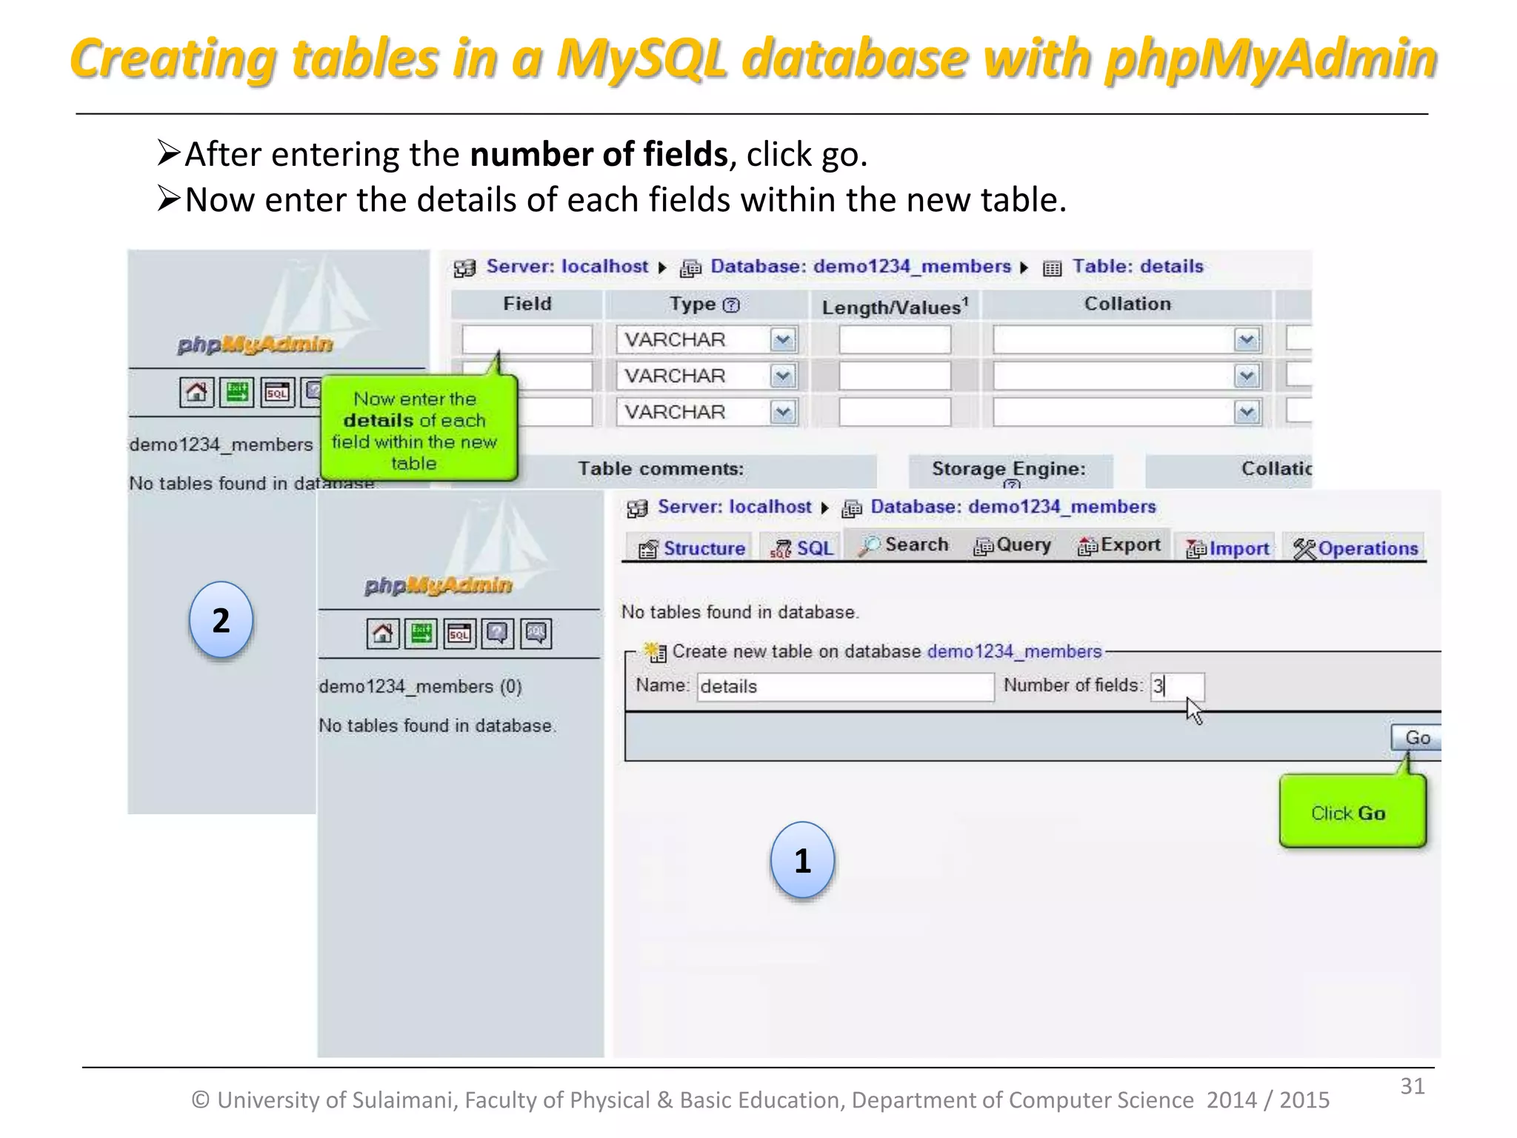This screenshot has width=1517, height=1138.
Task: Click the wrench icon on the Operations tab
Action: 1304,549
